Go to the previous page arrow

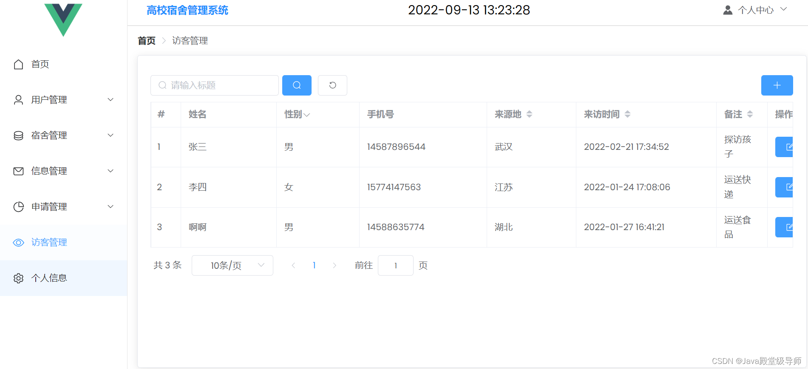pyautogui.click(x=293, y=265)
